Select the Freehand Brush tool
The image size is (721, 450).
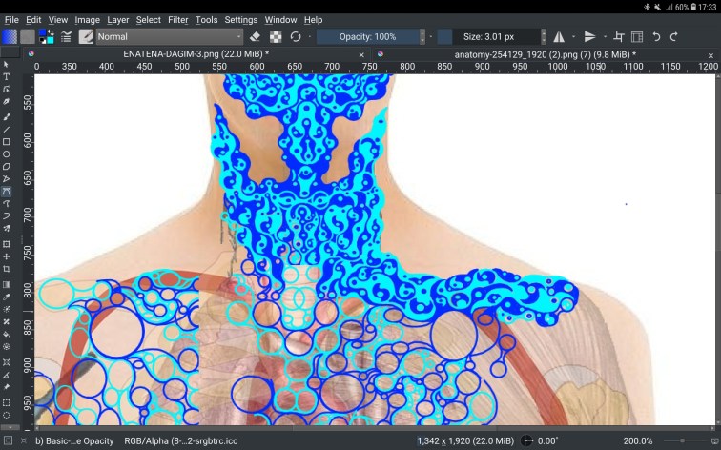7,116
